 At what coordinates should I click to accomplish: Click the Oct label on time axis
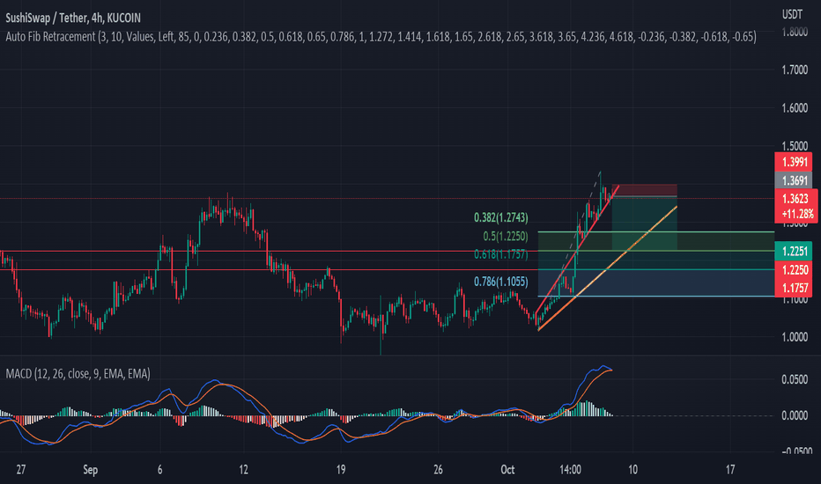(507, 469)
